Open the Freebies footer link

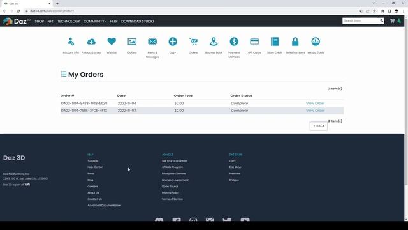coord(235,174)
